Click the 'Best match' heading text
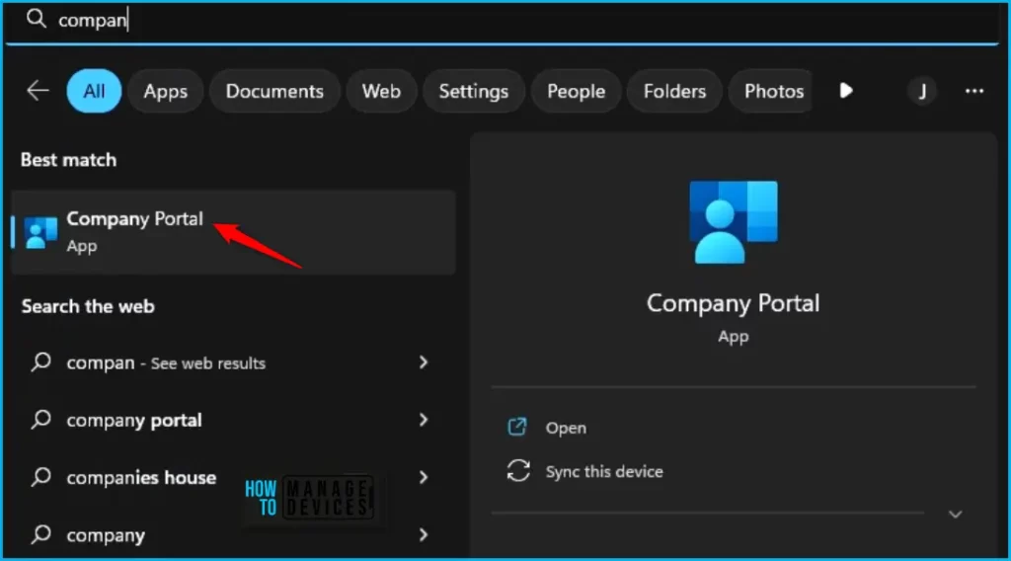The height and width of the screenshot is (561, 1011). coord(69,160)
